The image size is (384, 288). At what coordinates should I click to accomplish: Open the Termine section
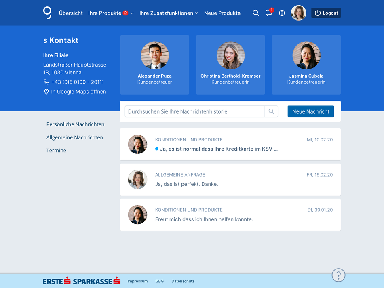point(56,151)
